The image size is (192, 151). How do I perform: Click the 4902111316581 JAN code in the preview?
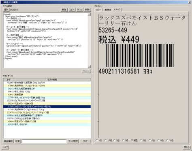tap(119, 71)
